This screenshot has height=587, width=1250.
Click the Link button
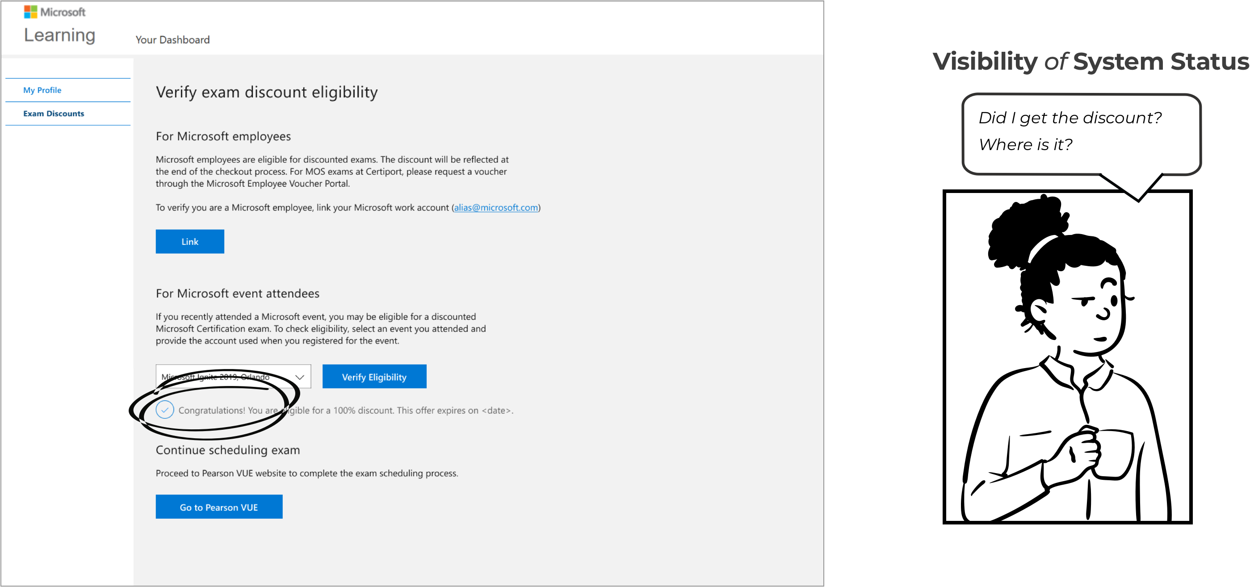coord(190,242)
